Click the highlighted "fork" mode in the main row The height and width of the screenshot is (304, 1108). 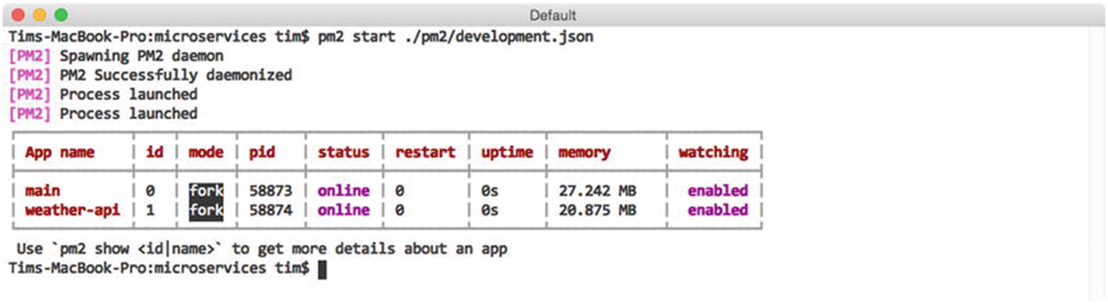click(206, 191)
